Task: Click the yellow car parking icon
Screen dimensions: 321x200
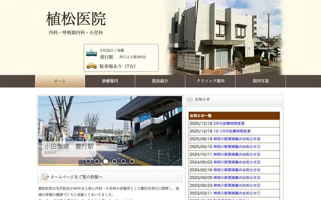Action: [x=91, y=65]
